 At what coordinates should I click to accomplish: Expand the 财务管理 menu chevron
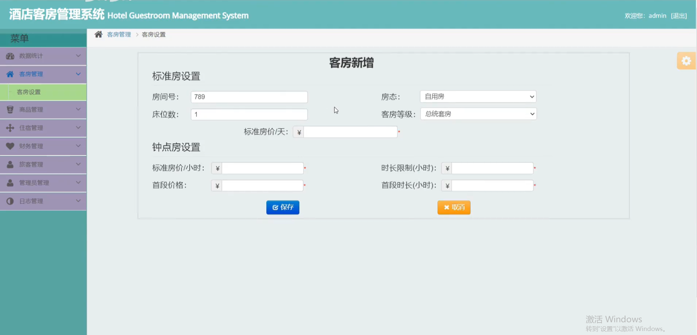[78, 146]
